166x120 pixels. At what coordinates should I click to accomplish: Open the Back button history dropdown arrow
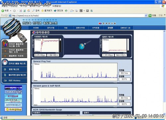11,11
